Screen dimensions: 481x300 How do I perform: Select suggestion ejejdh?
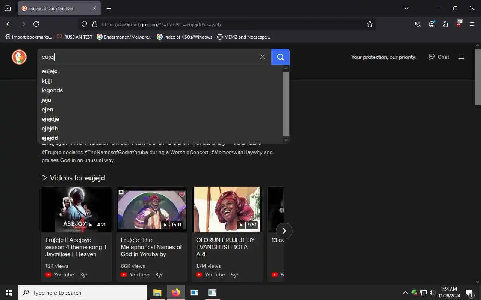click(160, 129)
